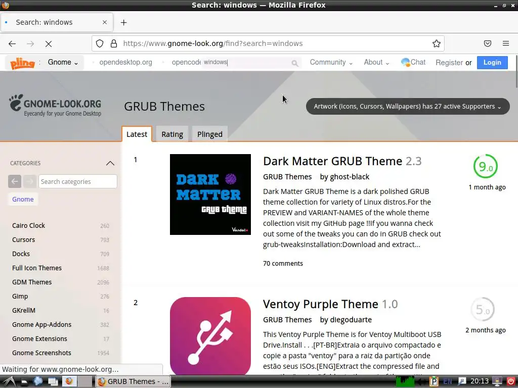Click the EN keyboard layout indicator
This screenshot has width=518, height=388.
[x=448, y=381]
